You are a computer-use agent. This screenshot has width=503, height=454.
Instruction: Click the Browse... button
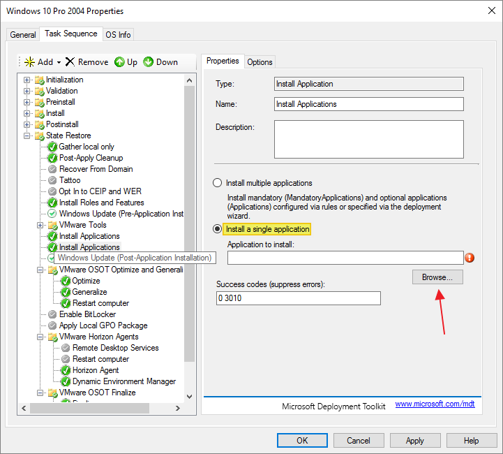[x=437, y=277]
